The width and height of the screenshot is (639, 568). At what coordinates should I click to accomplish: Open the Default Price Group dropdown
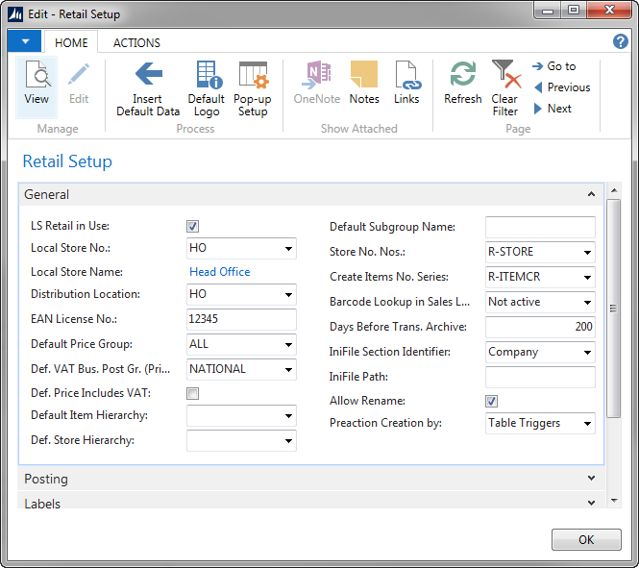pyautogui.click(x=288, y=344)
